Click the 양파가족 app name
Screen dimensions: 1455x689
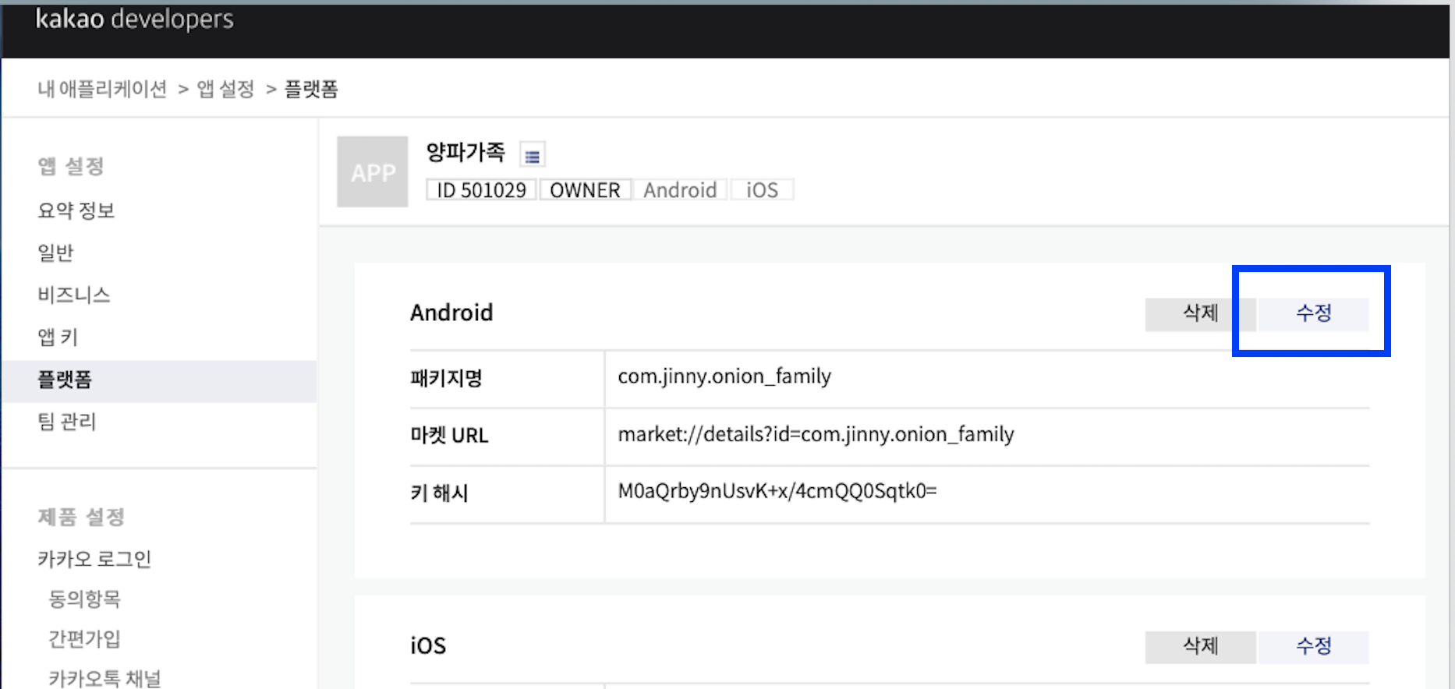pos(466,152)
